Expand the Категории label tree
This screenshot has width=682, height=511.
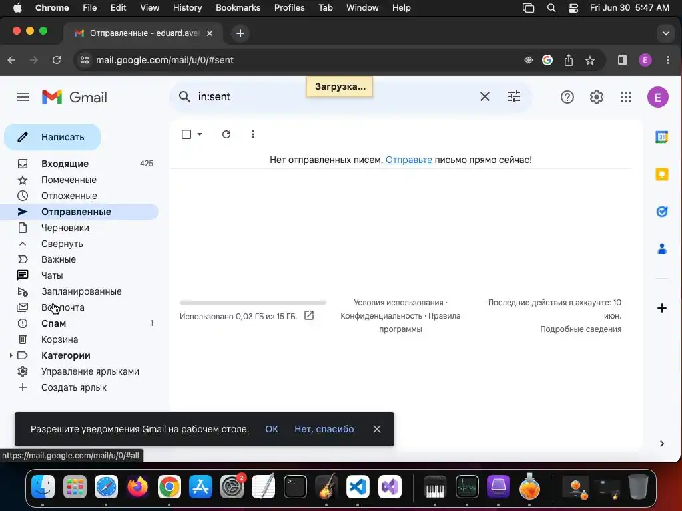[x=11, y=355]
